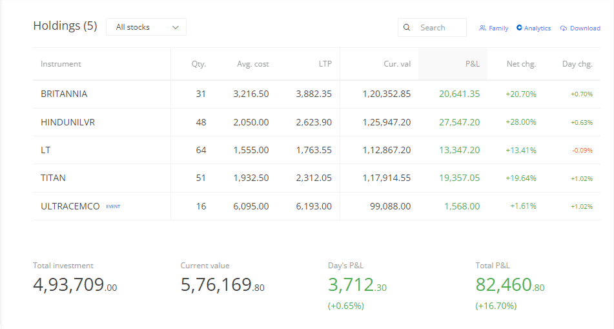Click BRITANNIA P&L value 20,641.35
614x329 pixels.
459,94
